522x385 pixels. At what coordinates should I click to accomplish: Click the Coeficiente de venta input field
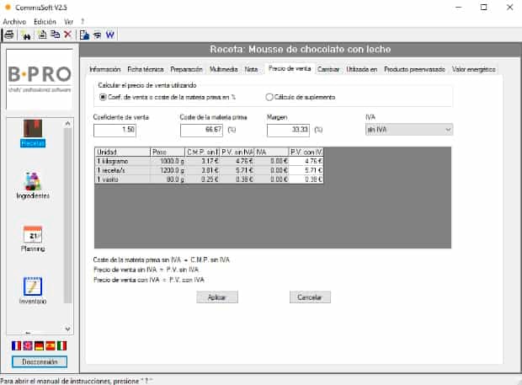(x=115, y=130)
